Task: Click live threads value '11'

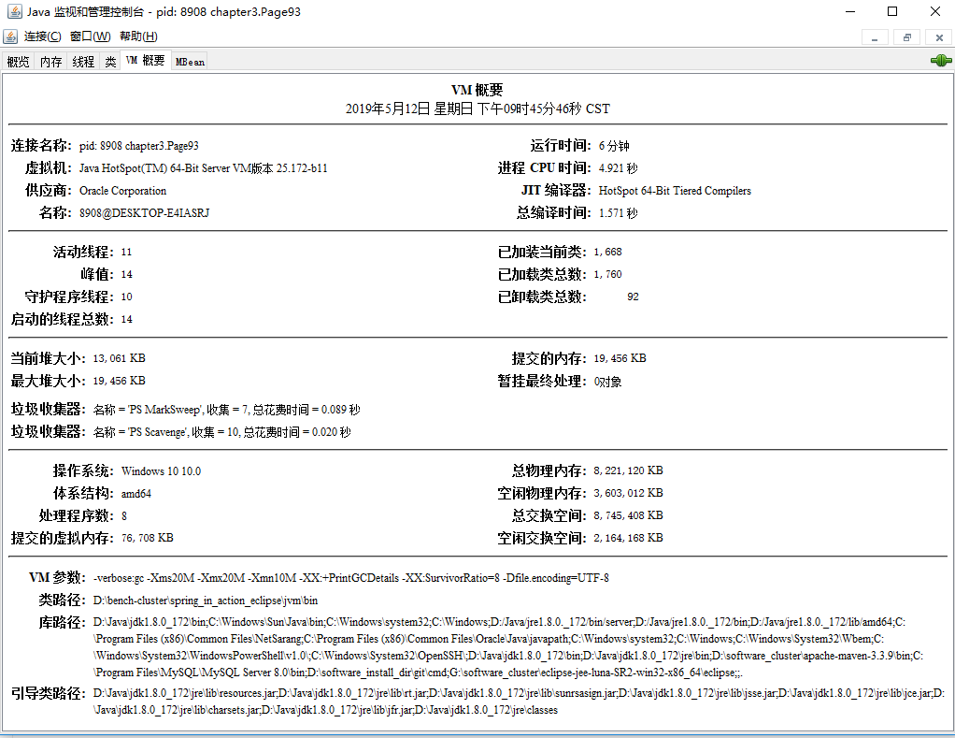Action: 126,253
